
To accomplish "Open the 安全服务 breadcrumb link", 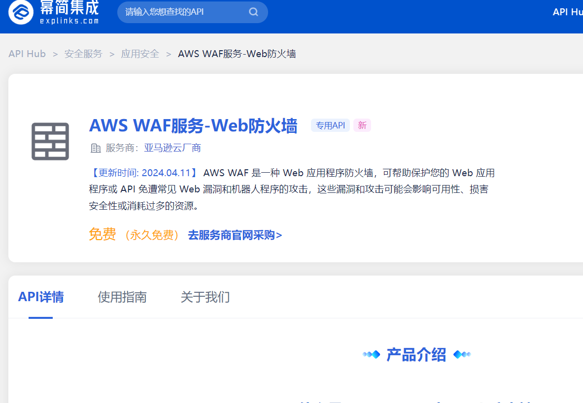I will [x=83, y=54].
